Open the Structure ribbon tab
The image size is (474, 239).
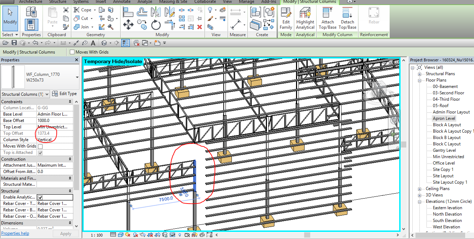click(58, 2)
